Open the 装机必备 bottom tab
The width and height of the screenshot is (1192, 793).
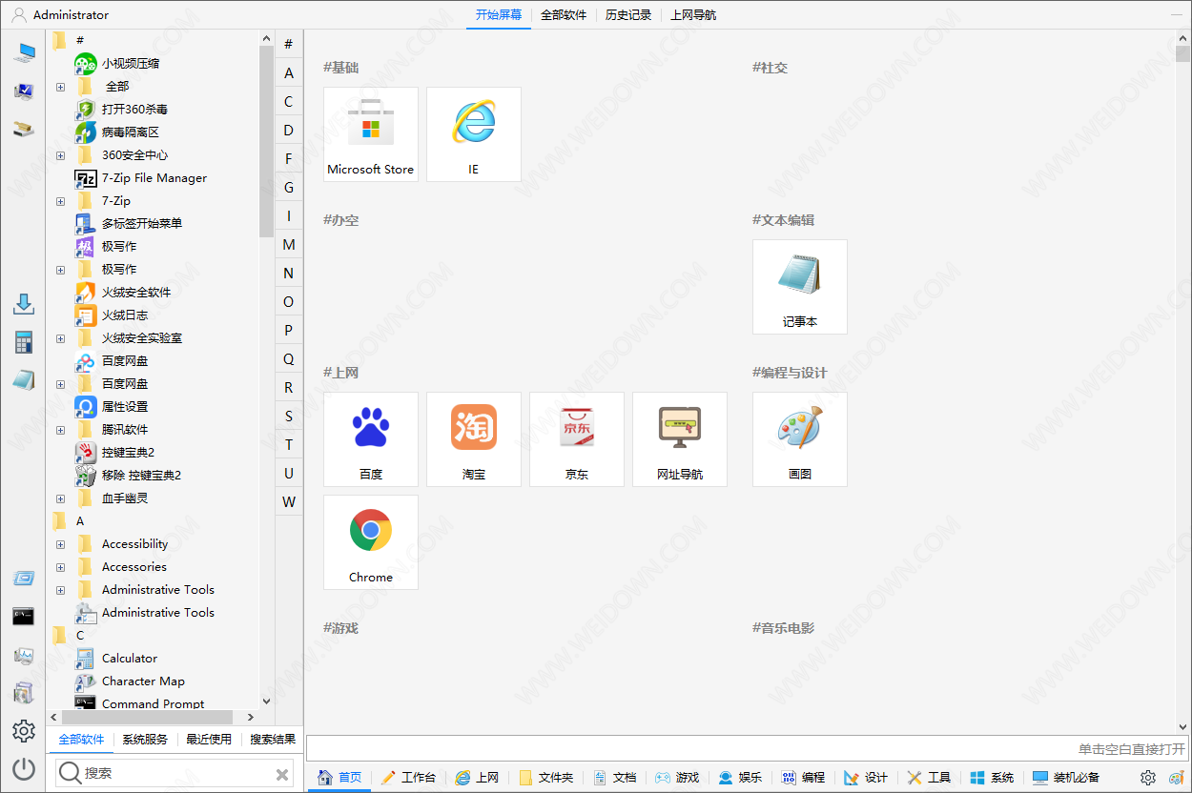click(x=1066, y=778)
